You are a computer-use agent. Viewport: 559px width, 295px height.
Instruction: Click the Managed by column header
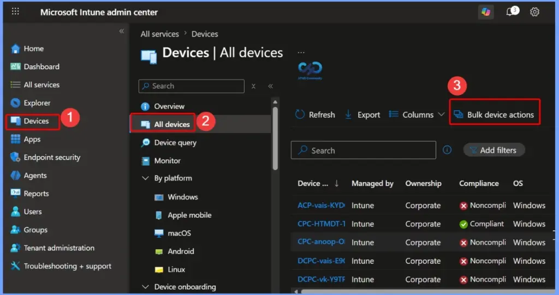click(x=372, y=183)
